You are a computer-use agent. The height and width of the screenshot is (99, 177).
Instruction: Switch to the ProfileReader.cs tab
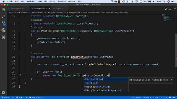click(x=40, y=9)
